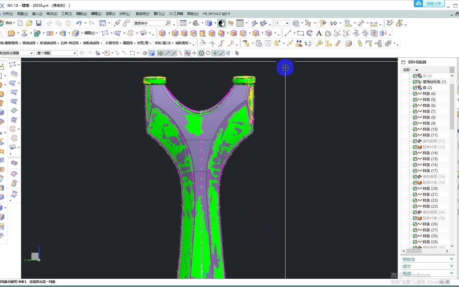Open the 文件(F) menu
The height and width of the screenshot is (287, 459).
[8, 14]
